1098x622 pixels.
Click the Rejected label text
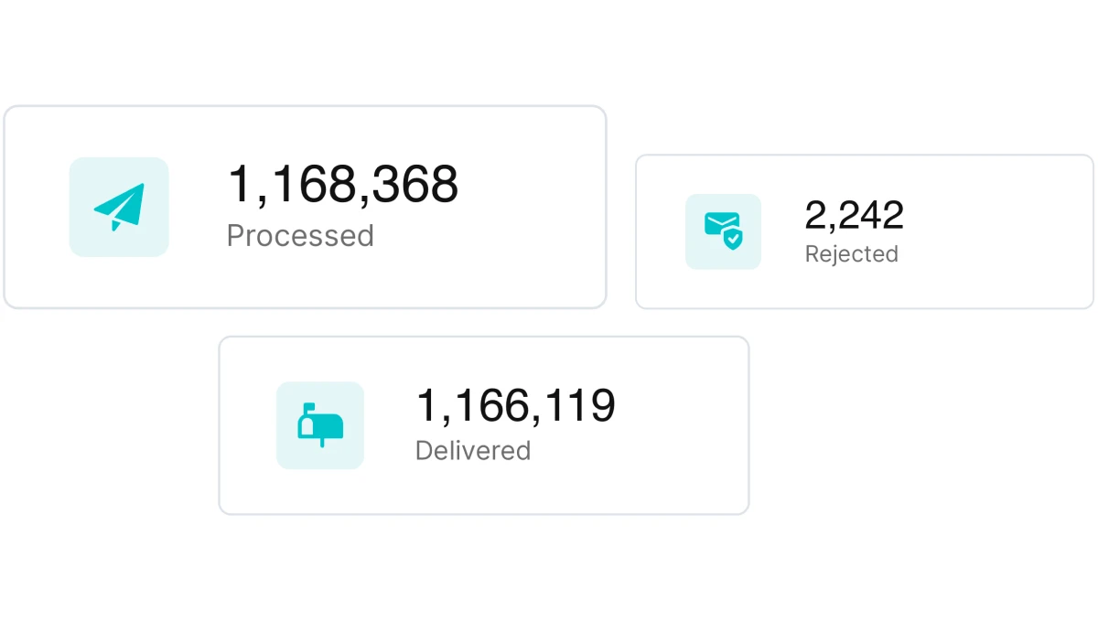click(852, 254)
